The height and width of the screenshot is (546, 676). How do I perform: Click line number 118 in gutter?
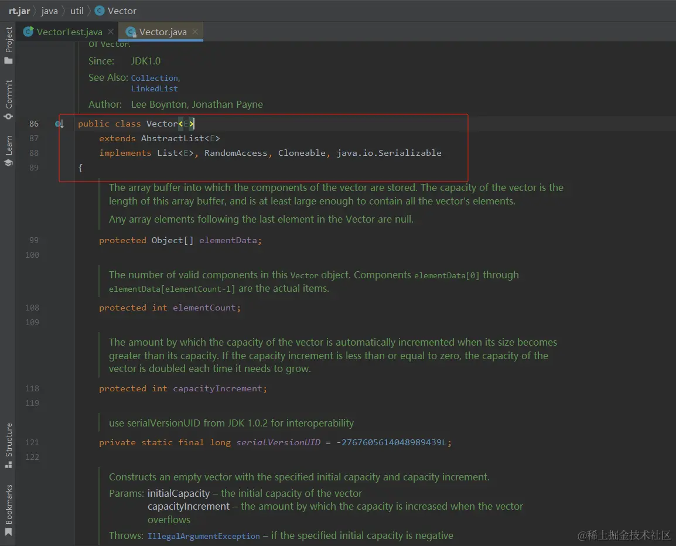32,388
